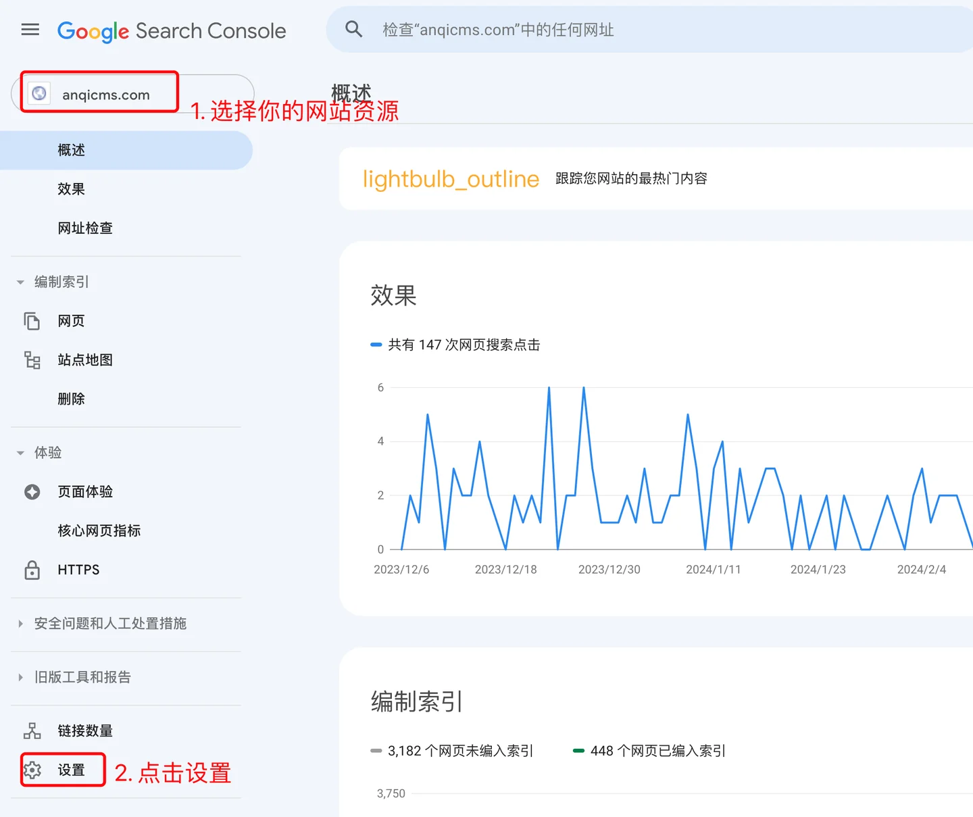Collapse the 体验 section

tap(20, 453)
